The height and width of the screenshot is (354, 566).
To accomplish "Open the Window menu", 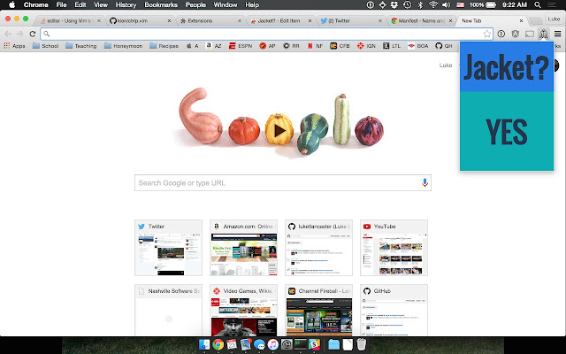I will point(226,4).
